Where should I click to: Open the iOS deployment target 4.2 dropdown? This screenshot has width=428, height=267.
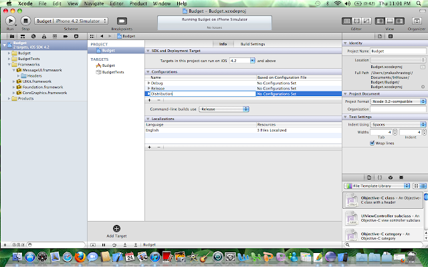tap(253, 61)
